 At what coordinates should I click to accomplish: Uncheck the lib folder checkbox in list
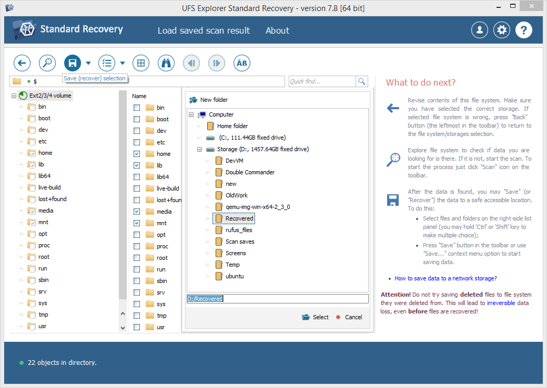(x=137, y=165)
